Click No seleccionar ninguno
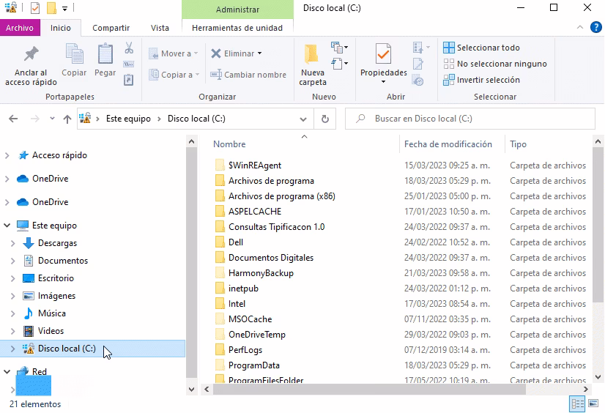Screen dimensions: 605x413 (495, 64)
